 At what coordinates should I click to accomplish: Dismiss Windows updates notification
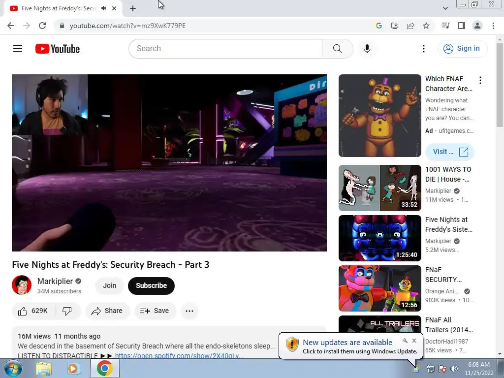(414, 341)
